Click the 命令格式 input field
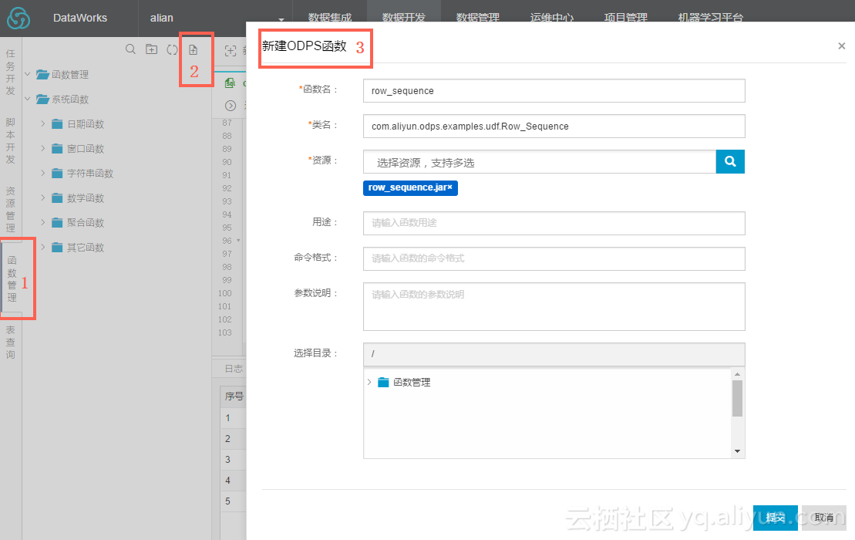This screenshot has width=855, height=540. point(554,258)
